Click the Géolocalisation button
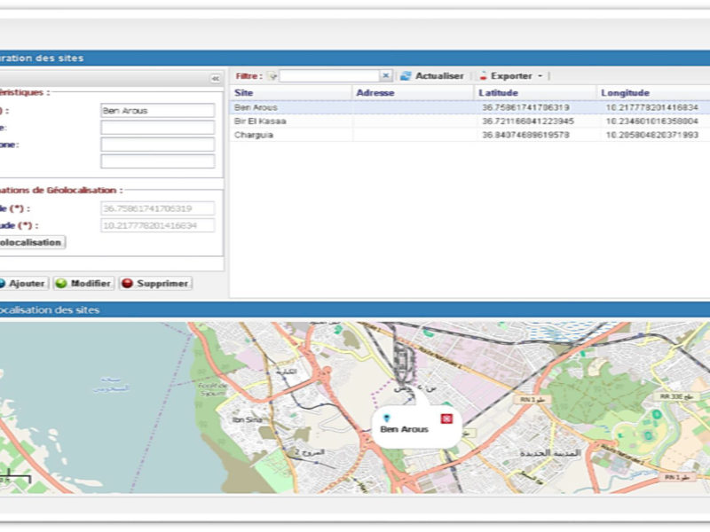Screen dimensions: 710x532 (x=31, y=242)
